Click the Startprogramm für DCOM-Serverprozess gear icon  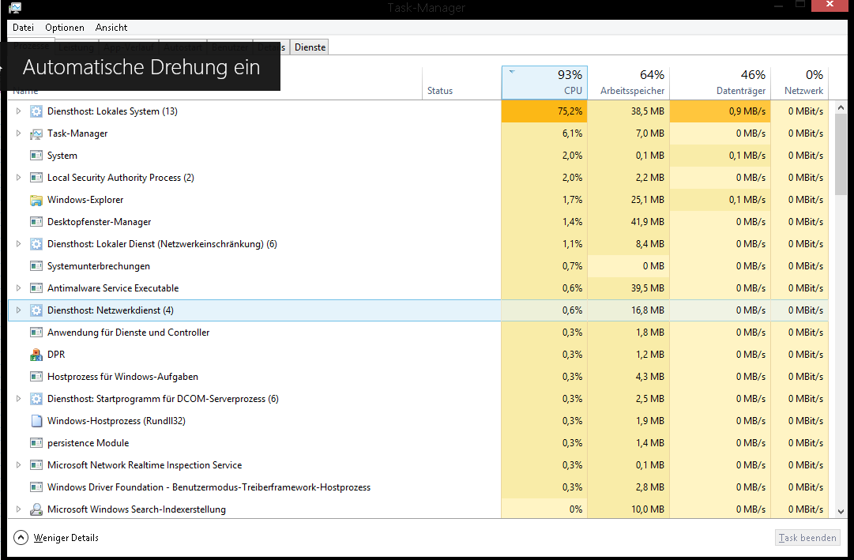point(36,399)
